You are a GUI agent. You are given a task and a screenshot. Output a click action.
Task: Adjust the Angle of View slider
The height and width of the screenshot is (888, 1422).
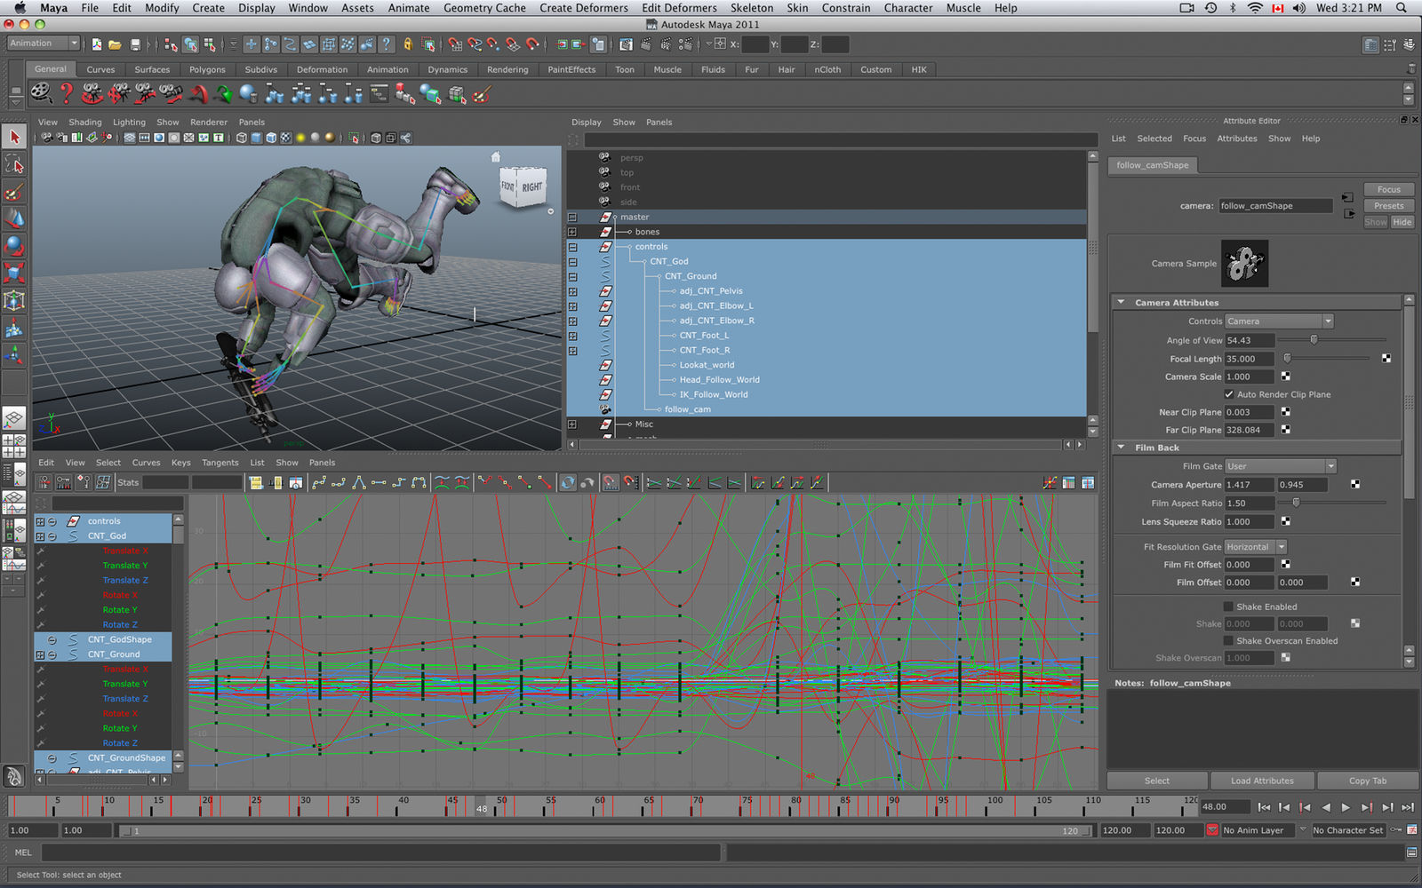1314,340
